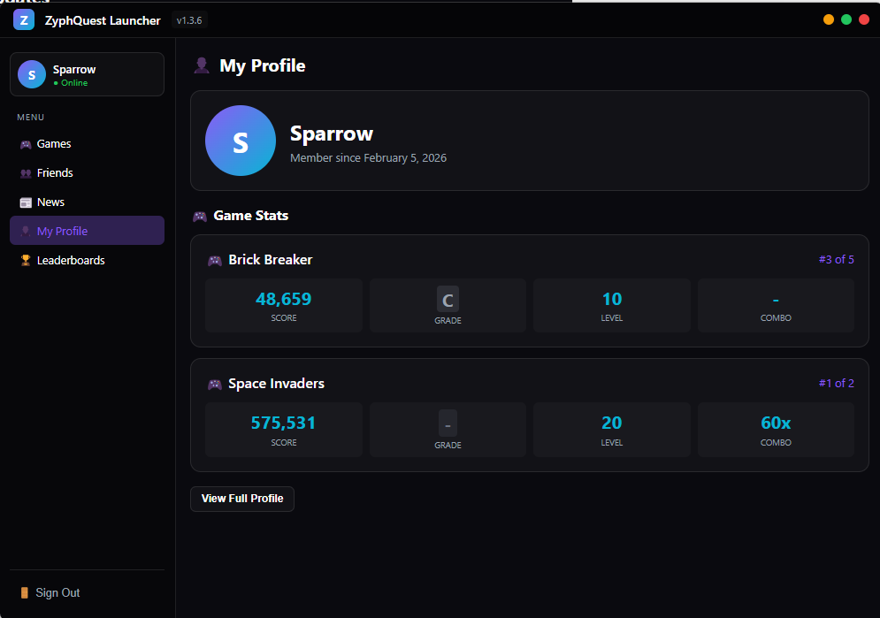
Task: Click the Space Invaders #1 of 2 rank
Action: 836,384
